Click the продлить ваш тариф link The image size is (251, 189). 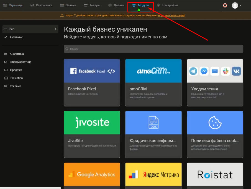tap(171, 15)
